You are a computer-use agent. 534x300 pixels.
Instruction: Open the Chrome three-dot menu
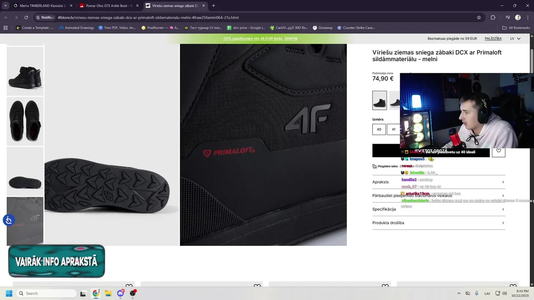pos(527,17)
